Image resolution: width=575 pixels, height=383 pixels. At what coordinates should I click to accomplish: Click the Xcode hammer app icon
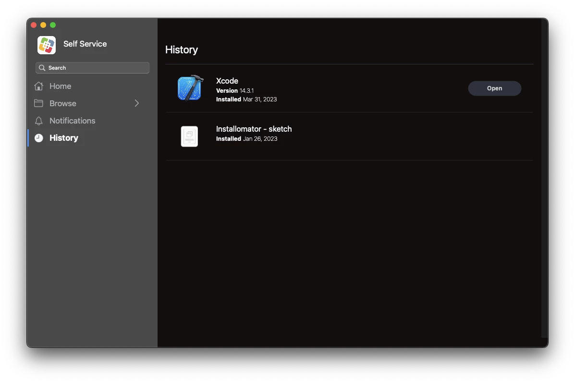(190, 88)
